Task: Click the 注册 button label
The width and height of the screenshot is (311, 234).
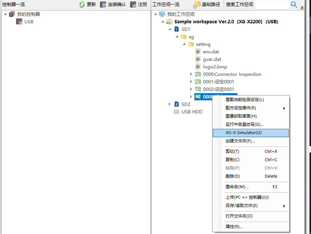Action: point(143,5)
